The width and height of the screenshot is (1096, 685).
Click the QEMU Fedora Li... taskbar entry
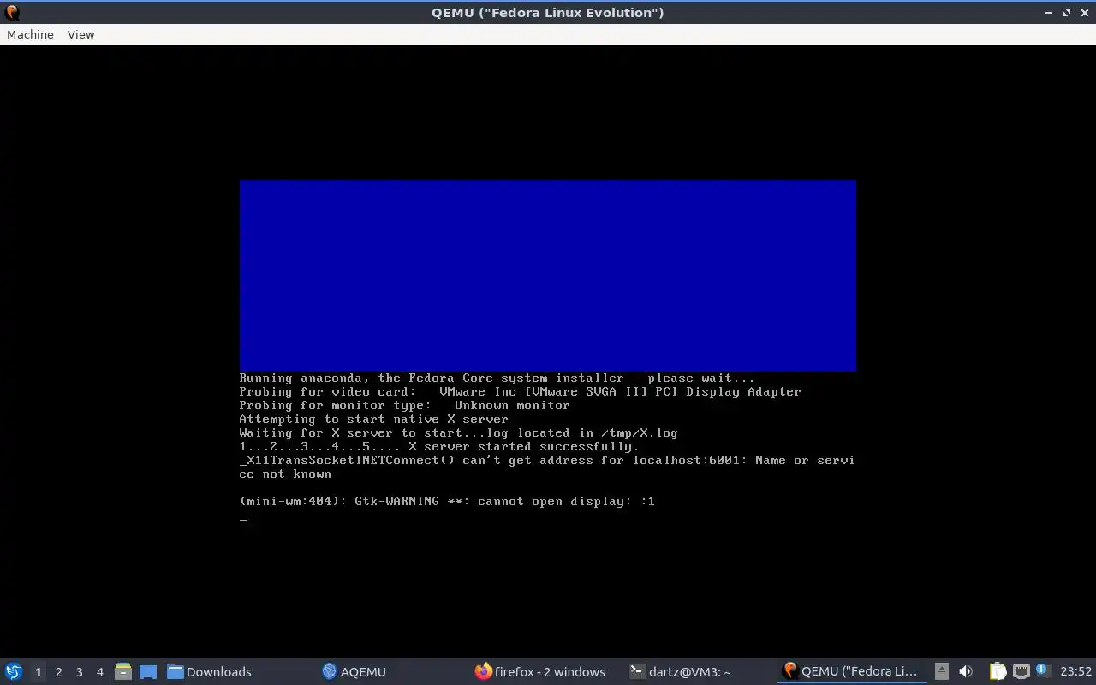click(x=852, y=671)
